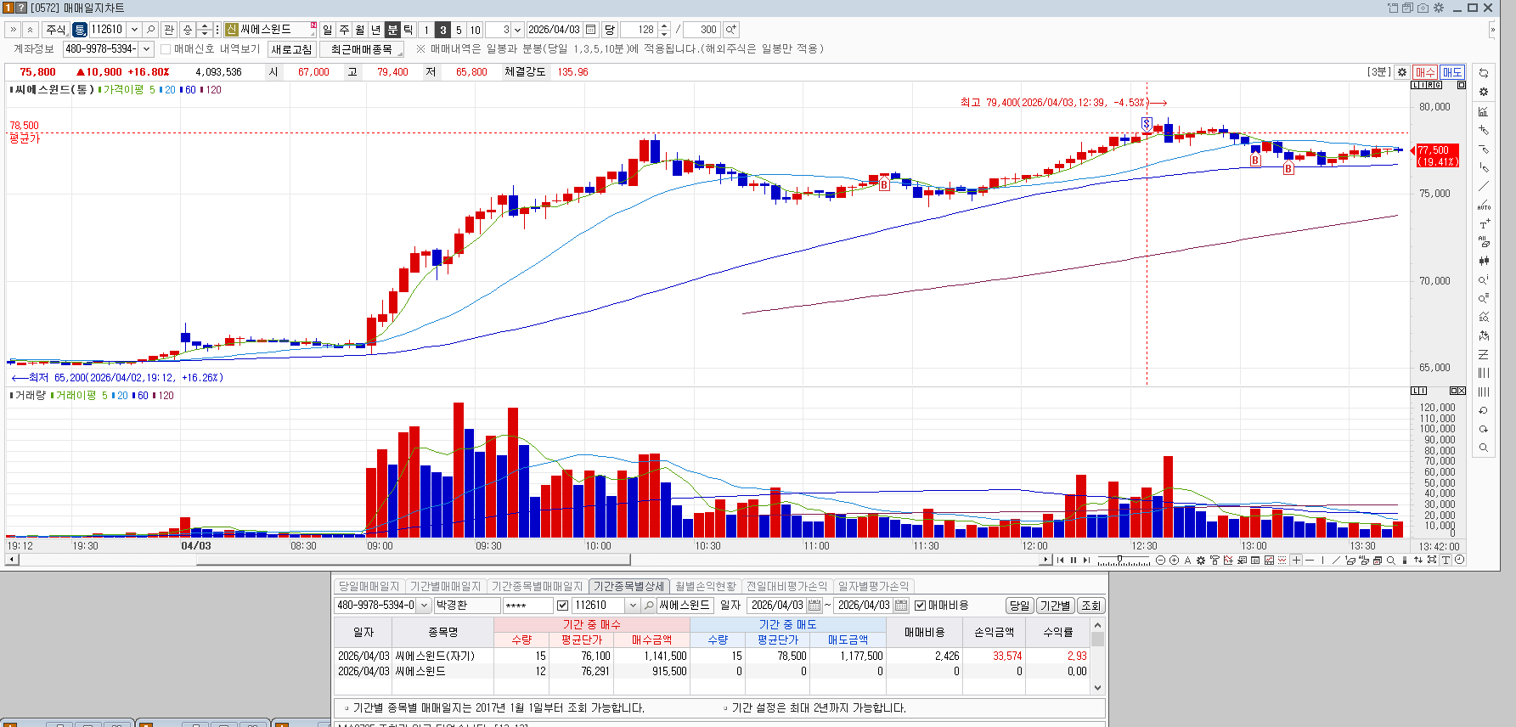Select the 주 (weekly) chart period

click(x=344, y=30)
